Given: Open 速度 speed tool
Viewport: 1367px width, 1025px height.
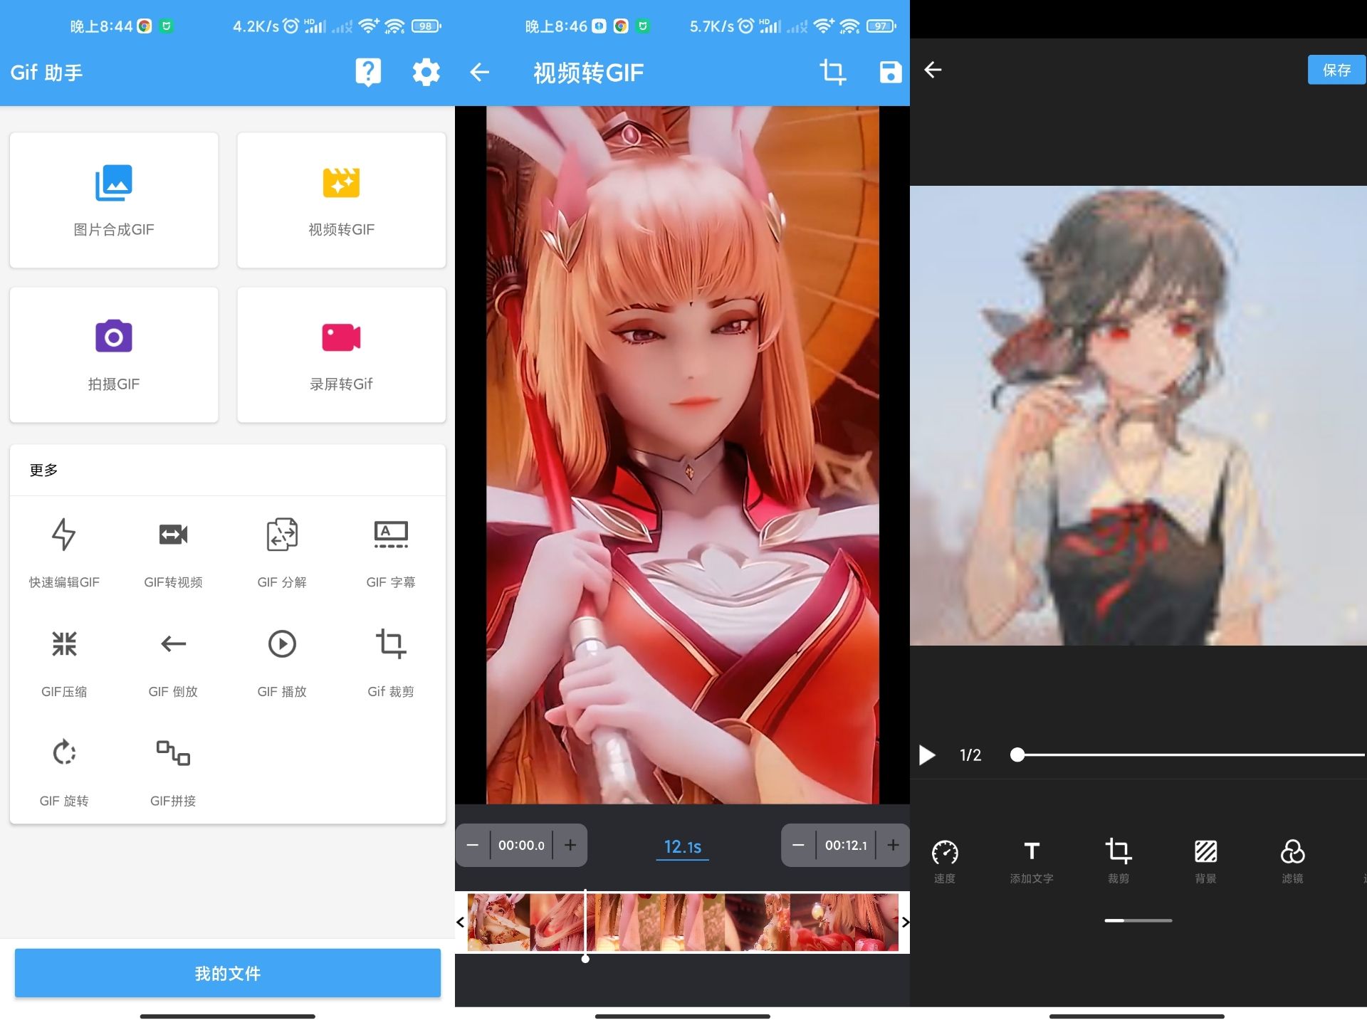Looking at the screenshot, I should pos(945,860).
